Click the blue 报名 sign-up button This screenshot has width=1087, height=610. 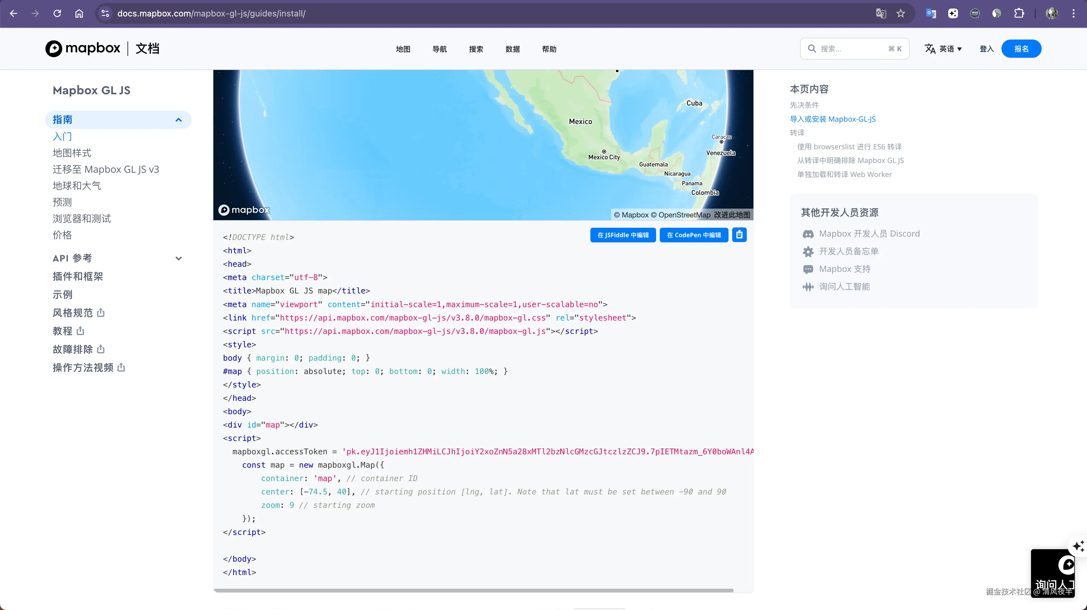tap(1021, 49)
